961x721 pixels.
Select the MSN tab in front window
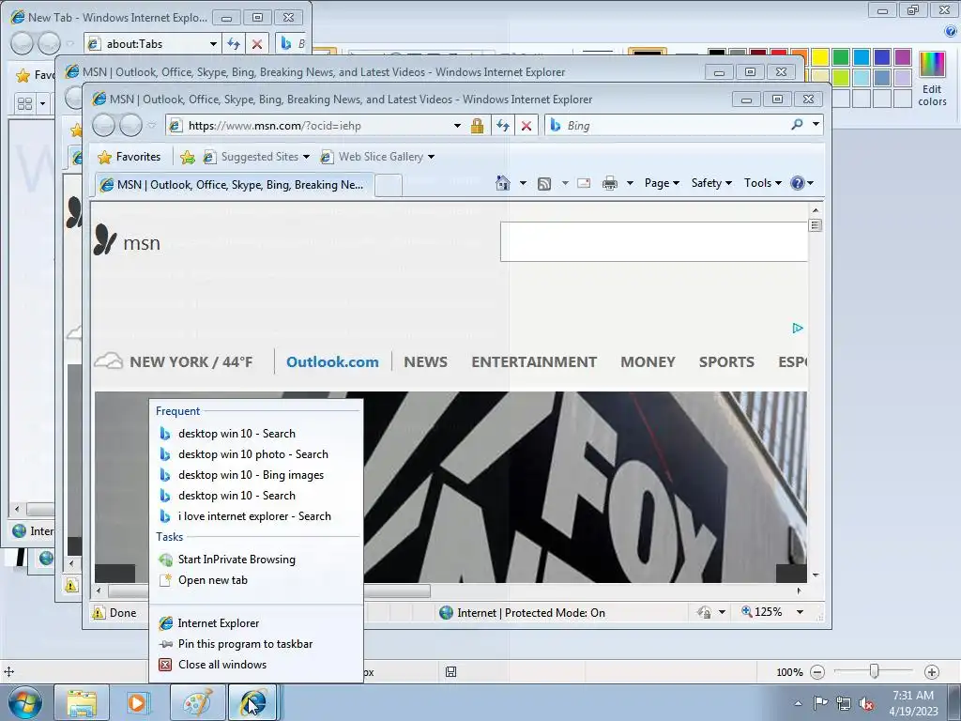click(x=234, y=185)
